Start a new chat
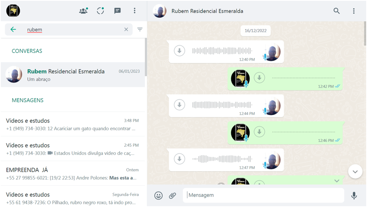The image size is (367, 207). (117, 11)
